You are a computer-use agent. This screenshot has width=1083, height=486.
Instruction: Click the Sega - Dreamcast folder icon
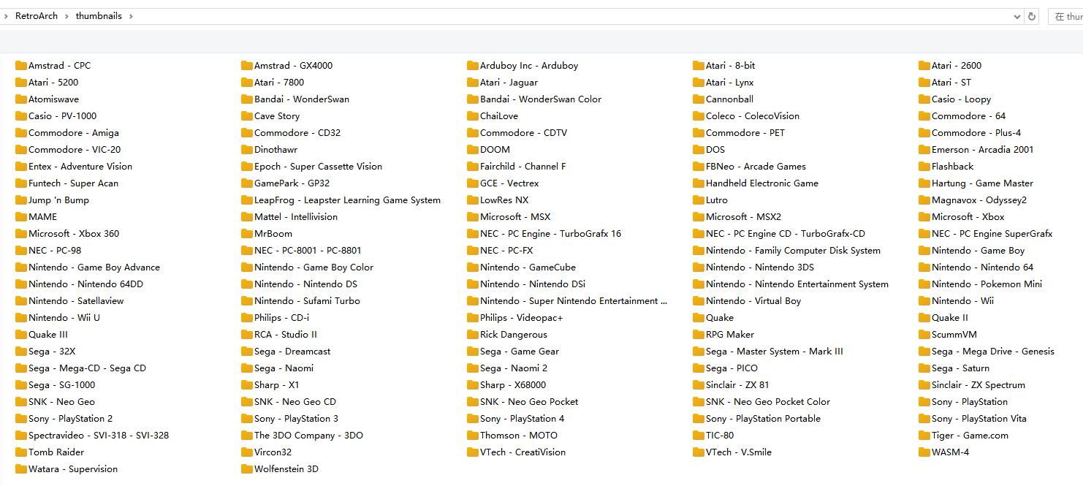tap(246, 352)
